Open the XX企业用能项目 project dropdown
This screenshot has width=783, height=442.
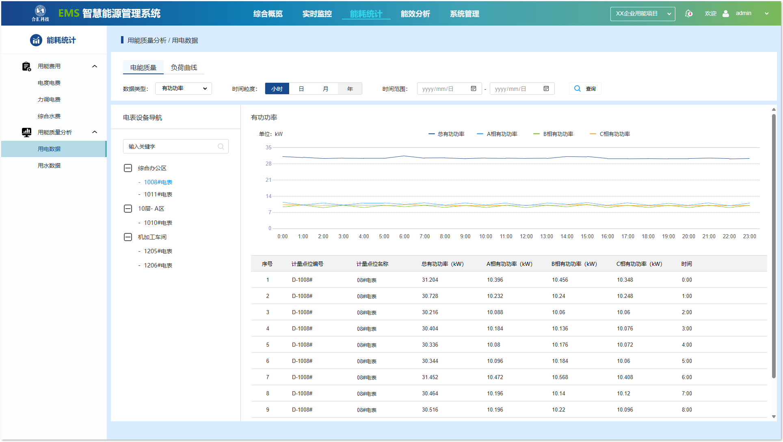[x=642, y=13]
